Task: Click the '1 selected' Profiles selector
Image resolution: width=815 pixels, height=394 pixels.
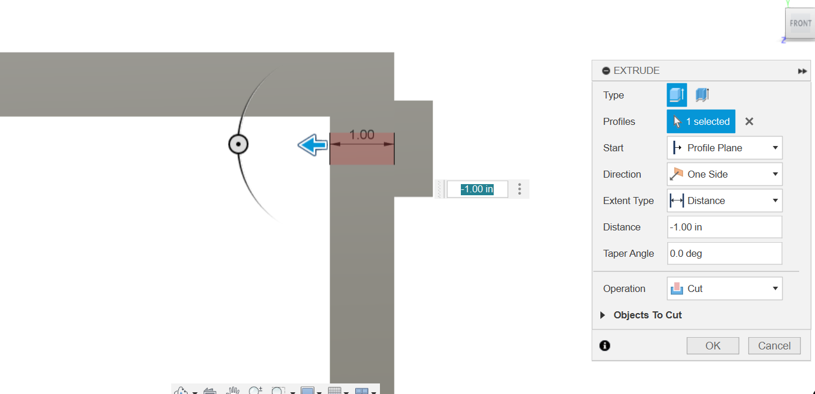Action: tap(701, 121)
